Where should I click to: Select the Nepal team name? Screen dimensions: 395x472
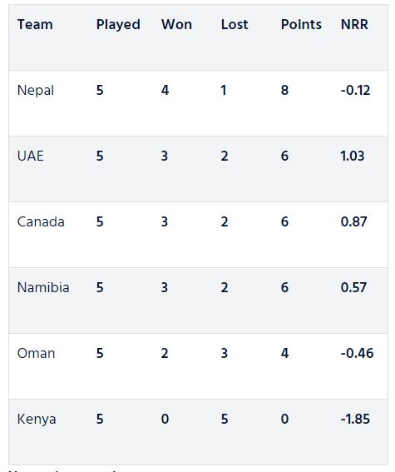(x=36, y=91)
